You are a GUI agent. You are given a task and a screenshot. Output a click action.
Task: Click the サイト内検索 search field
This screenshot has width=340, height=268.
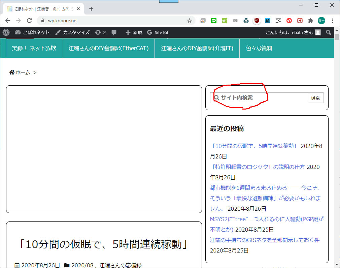tap(261, 98)
